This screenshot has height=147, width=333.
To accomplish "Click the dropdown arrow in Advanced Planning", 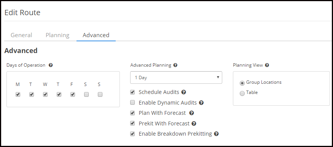I will tap(218, 77).
